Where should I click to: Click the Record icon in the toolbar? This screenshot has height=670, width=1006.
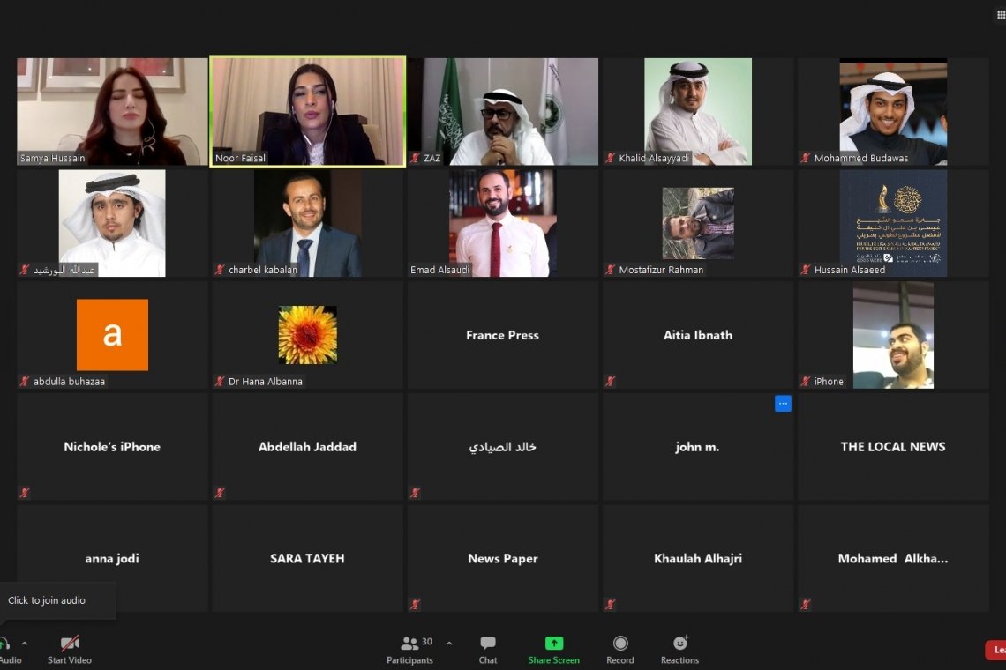(619, 644)
